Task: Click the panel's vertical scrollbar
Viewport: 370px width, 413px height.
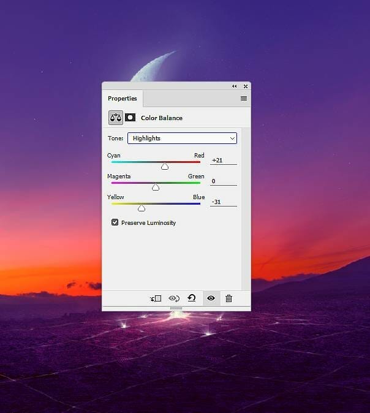Action: [246, 209]
